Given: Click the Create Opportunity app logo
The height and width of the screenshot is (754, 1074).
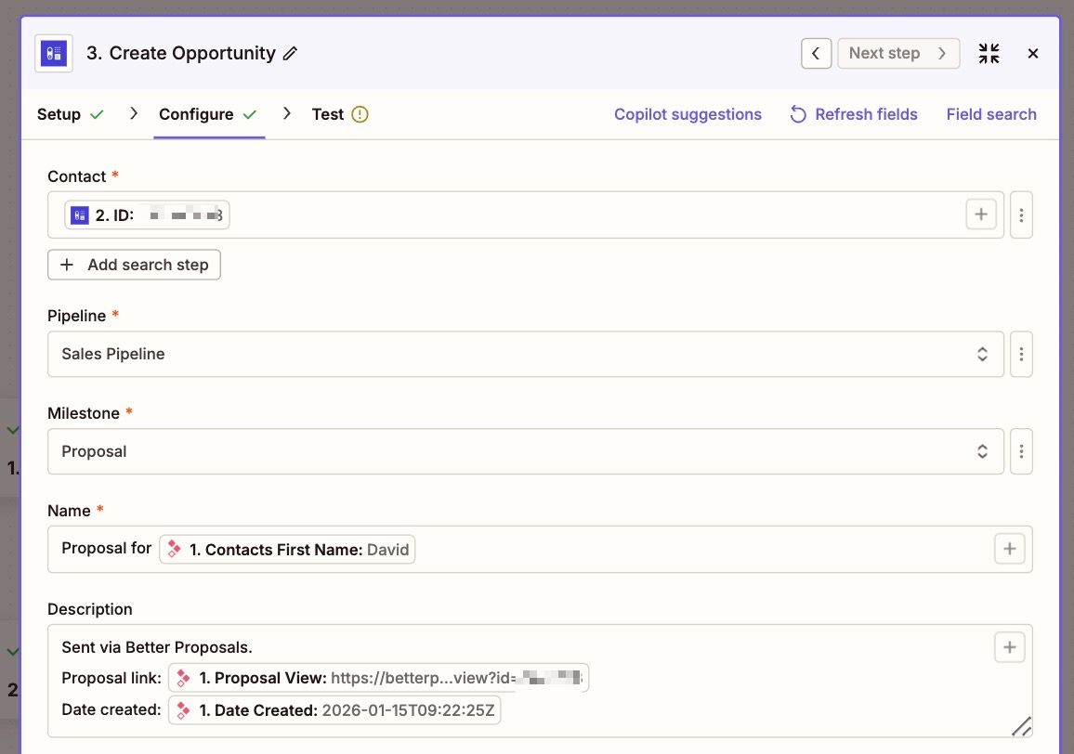Looking at the screenshot, I should coord(53,53).
